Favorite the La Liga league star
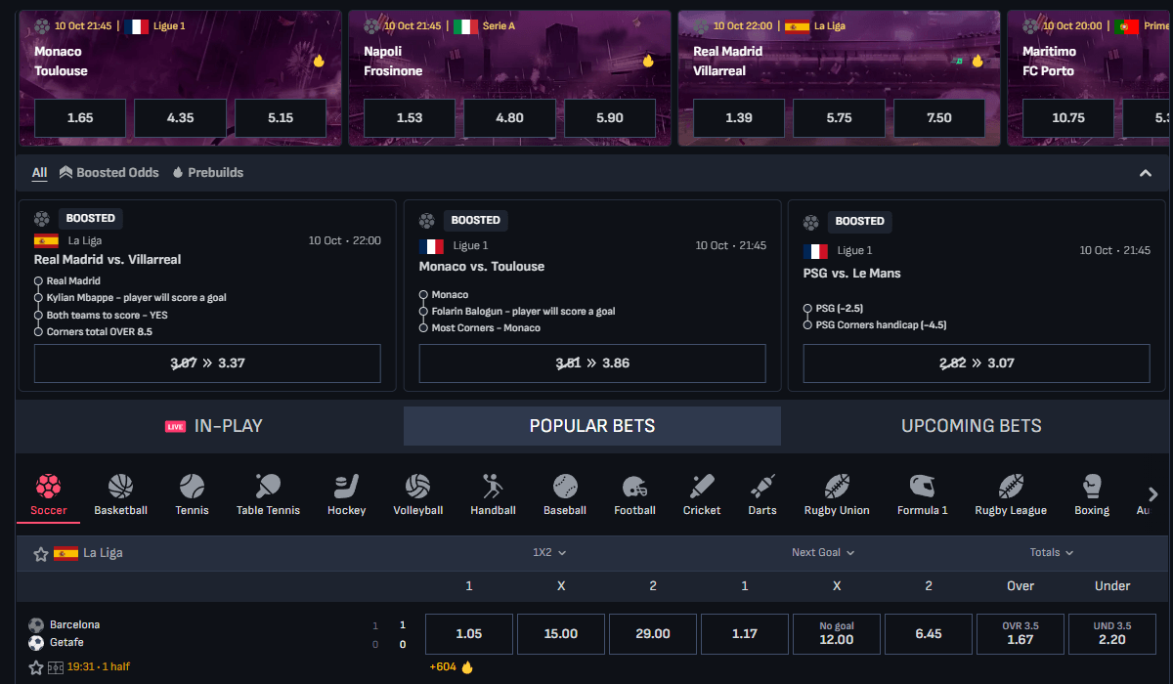The width and height of the screenshot is (1173, 684). pos(41,554)
